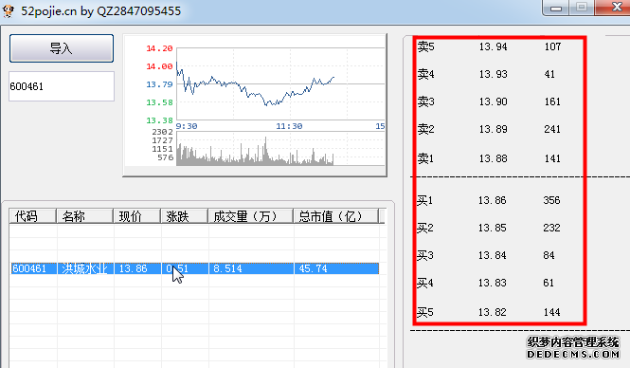Click the buy price 13.85

pyautogui.click(x=493, y=228)
